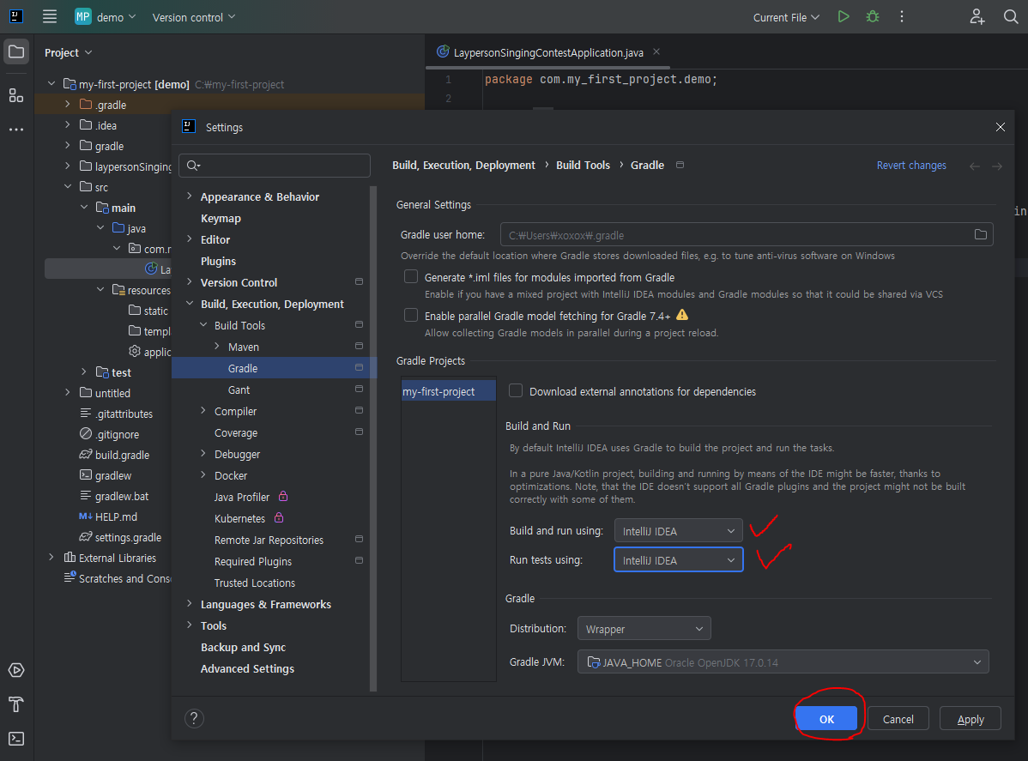The height and width of the screenshot is (761, 1028).
Task: Click project-level marker next to Gradle breadcrumb
Action: [680, 165]
